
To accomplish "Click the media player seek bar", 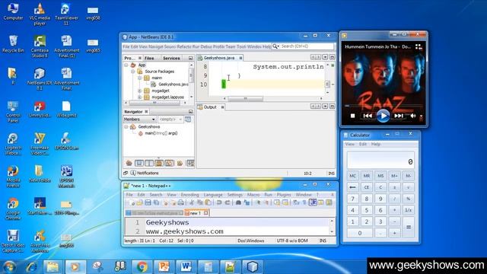I will click(384, 106).
